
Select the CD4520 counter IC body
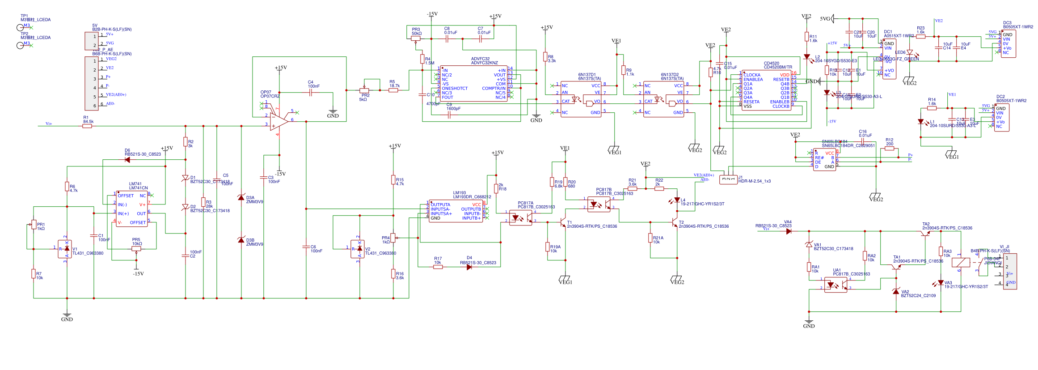(x=766, y=90)
